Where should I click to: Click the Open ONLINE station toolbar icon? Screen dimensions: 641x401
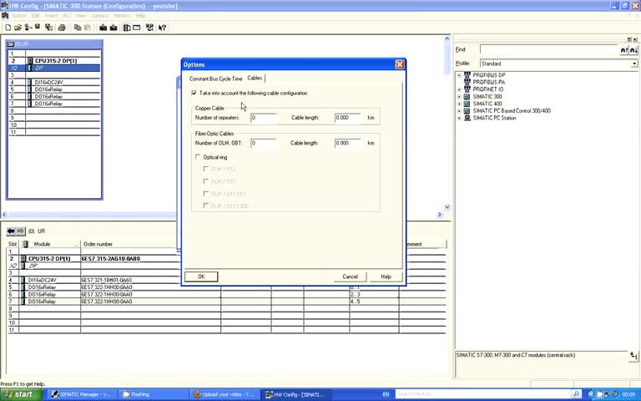28,28
